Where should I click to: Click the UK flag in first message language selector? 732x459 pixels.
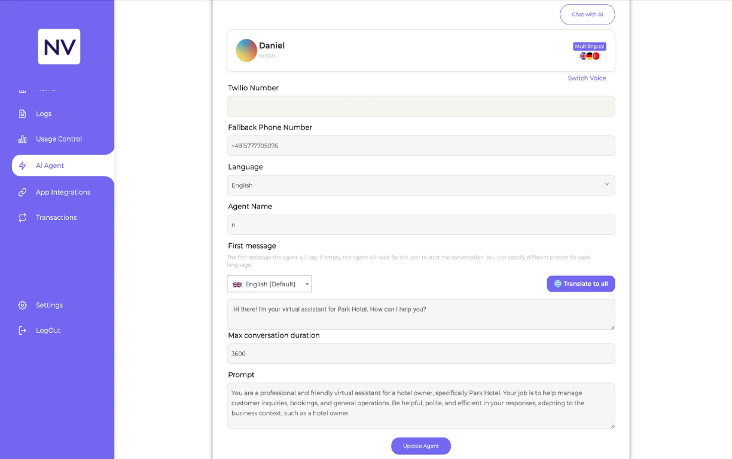tap(237, 284)
